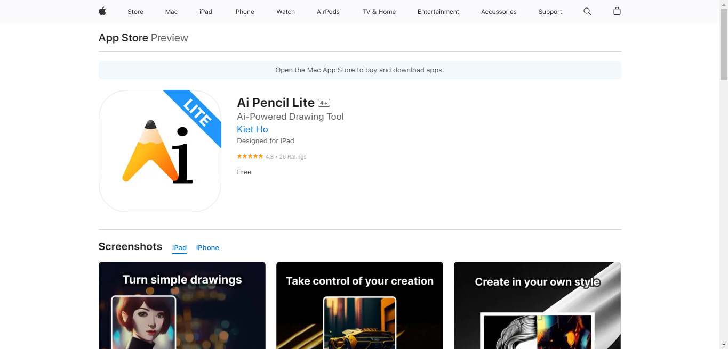Screen dimensions: 728x349
Task: Click scrollbar up arrow
Action: (x=724, y=4)
